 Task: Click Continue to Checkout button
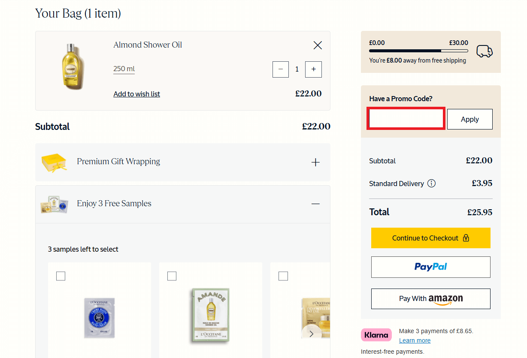(x=431, y=238)
